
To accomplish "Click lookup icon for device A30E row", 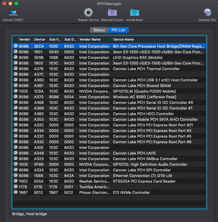I will [x=16, y=147].
